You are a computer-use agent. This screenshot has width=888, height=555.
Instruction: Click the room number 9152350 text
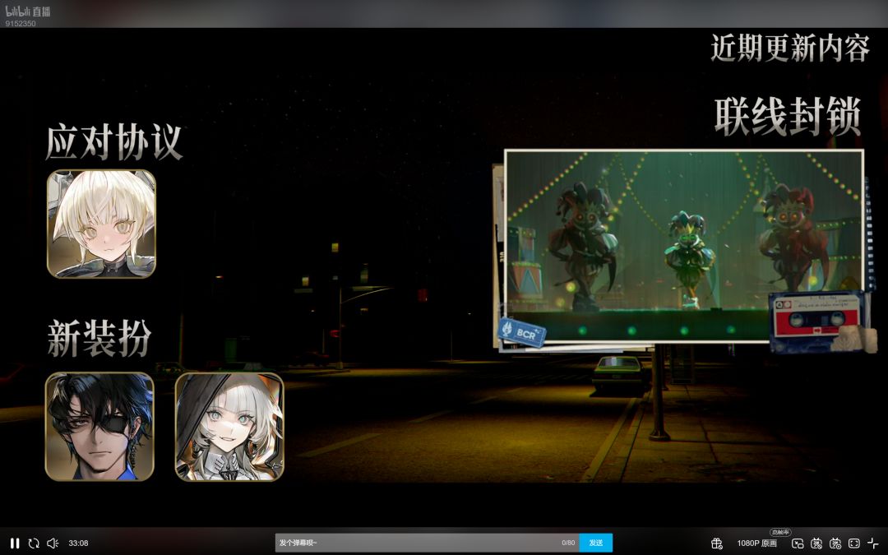click(21, 24)
